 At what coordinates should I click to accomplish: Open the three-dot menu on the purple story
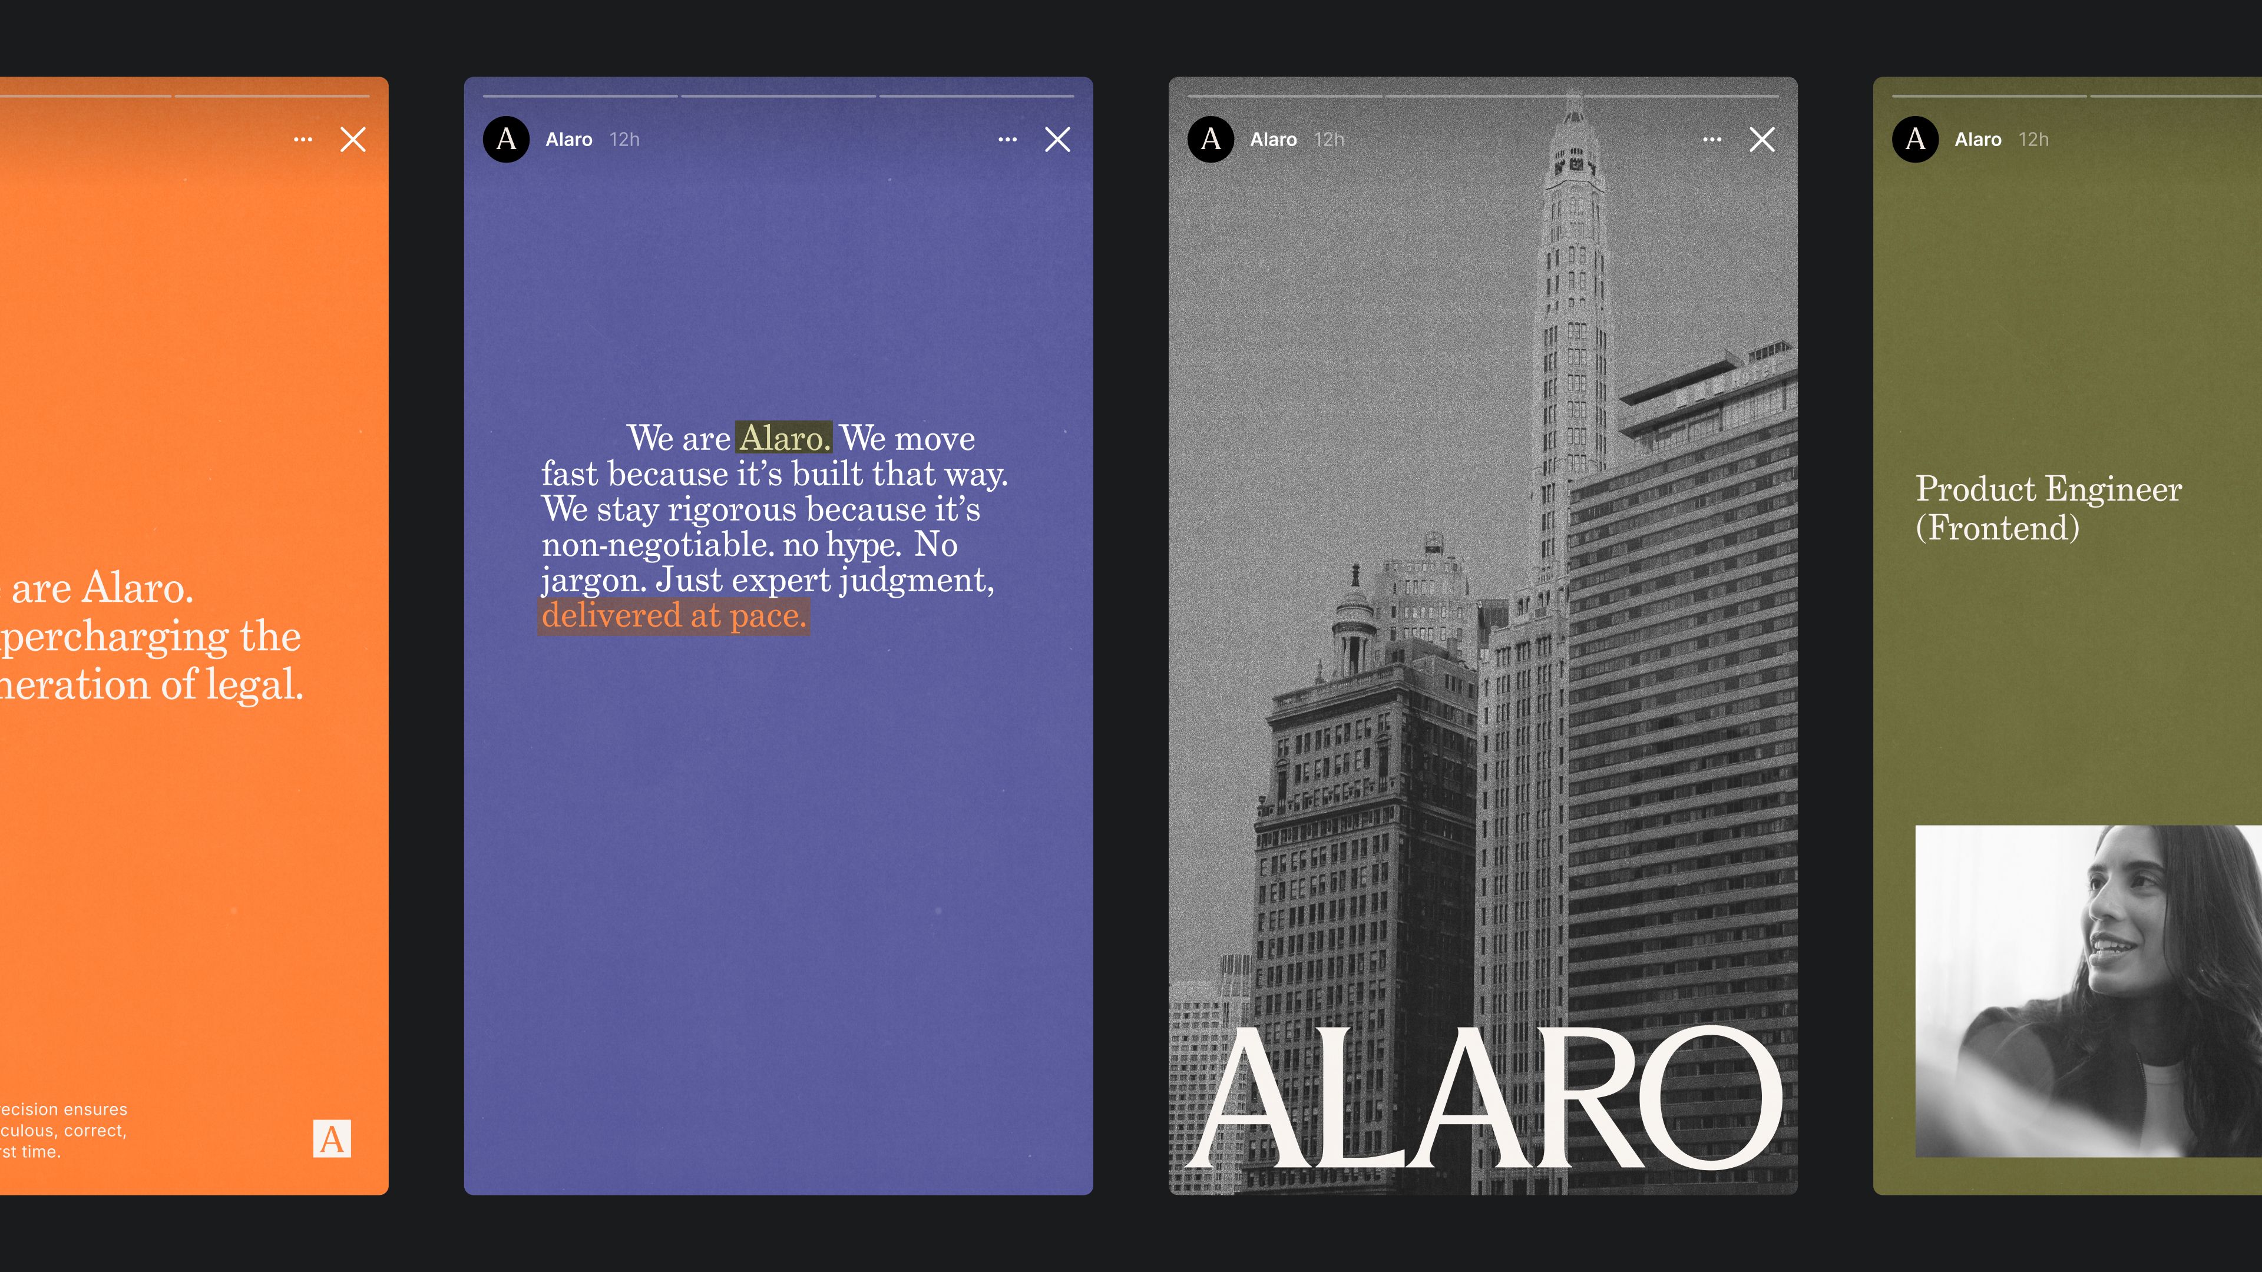tap(1007, 140)
